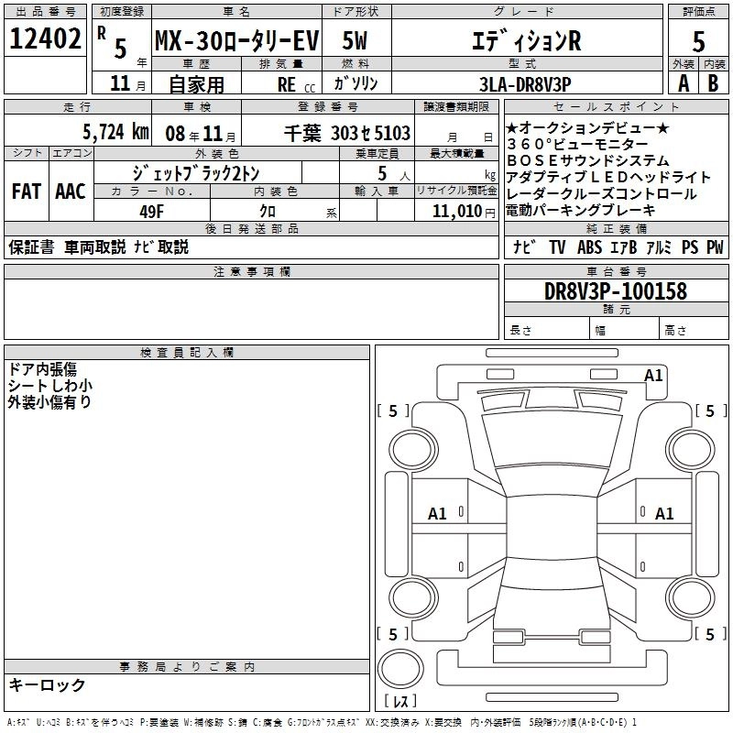Click the A1 mark on right door
This screenshot has height=733, width=733.
click(664, 514)
